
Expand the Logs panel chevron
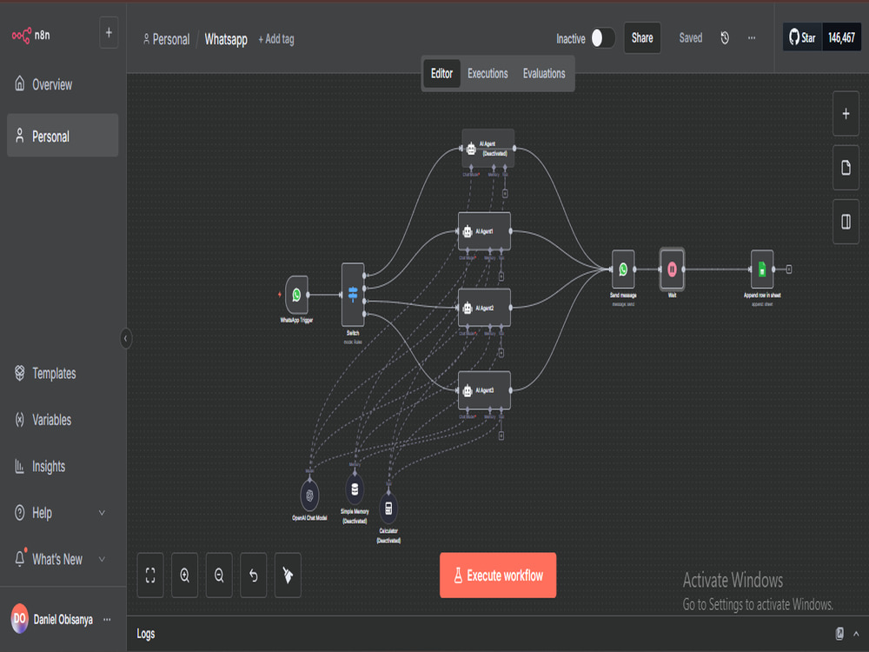coord(856,634)
